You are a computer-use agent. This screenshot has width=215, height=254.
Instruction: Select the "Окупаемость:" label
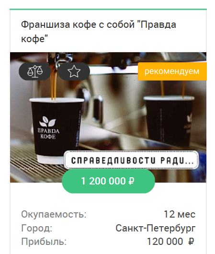[54, 214]
